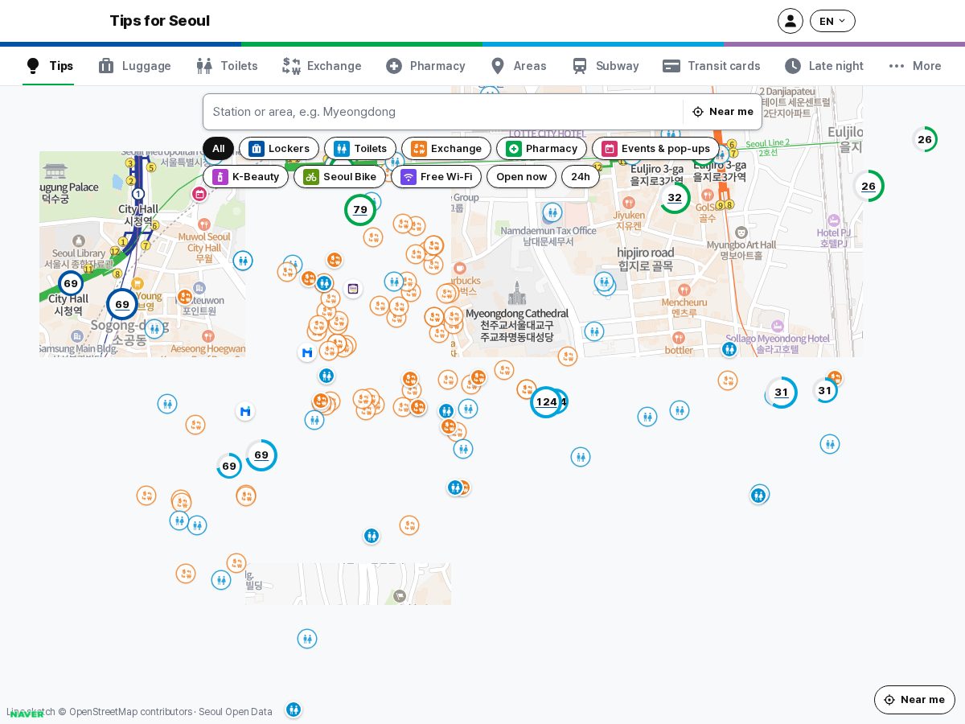Image resolution: width=965 pixels, height=724 pixels.
Task: Click the purple-icon map marker beside the toilet pins
Action: 353,289
